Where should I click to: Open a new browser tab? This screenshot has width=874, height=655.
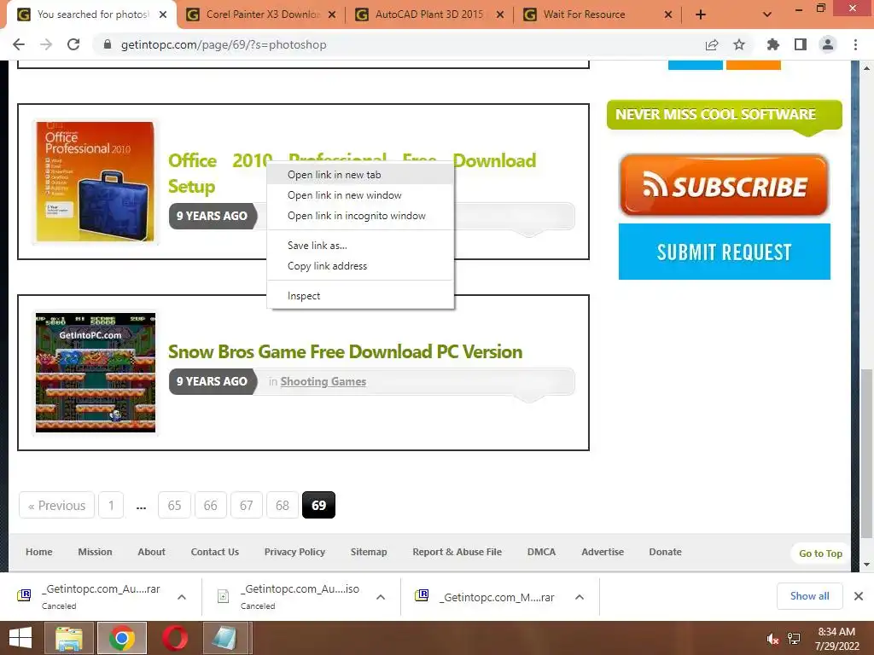pos(701,14)
